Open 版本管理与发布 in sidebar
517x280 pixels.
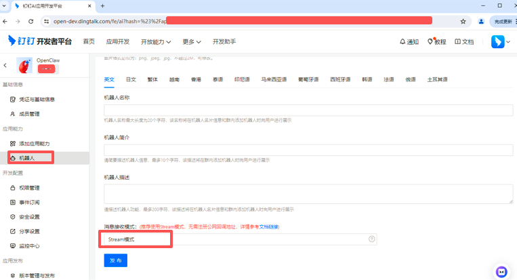coord(37,275)
